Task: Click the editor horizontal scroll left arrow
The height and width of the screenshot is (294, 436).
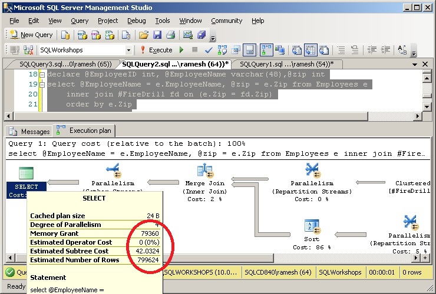Action: click(x=9, y=116)
